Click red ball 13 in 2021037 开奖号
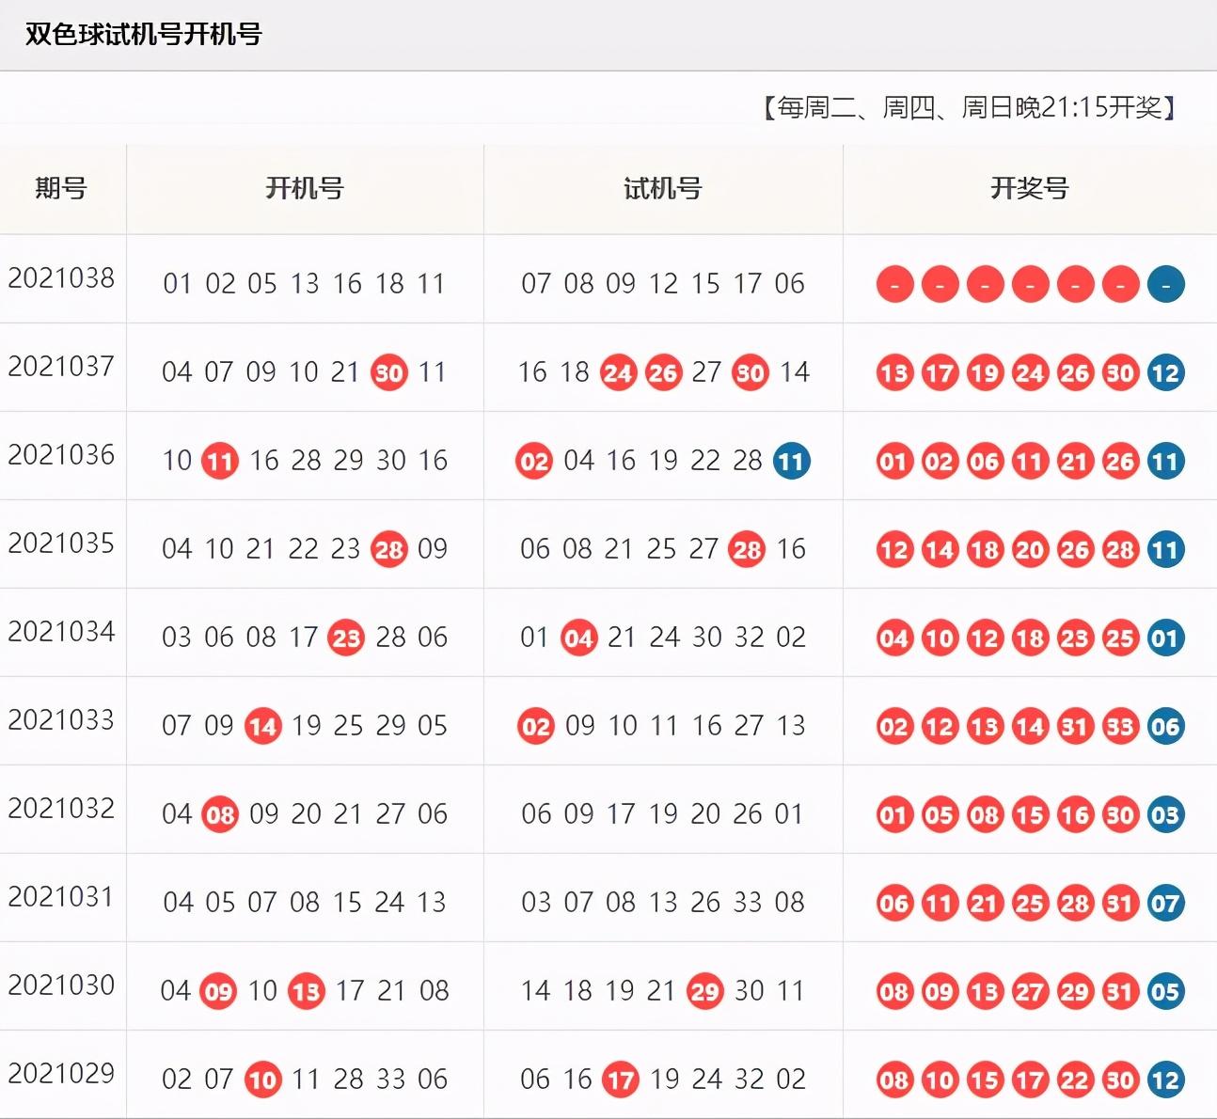The height and width of the screenshot is (1119, 1217). [894, 373]
